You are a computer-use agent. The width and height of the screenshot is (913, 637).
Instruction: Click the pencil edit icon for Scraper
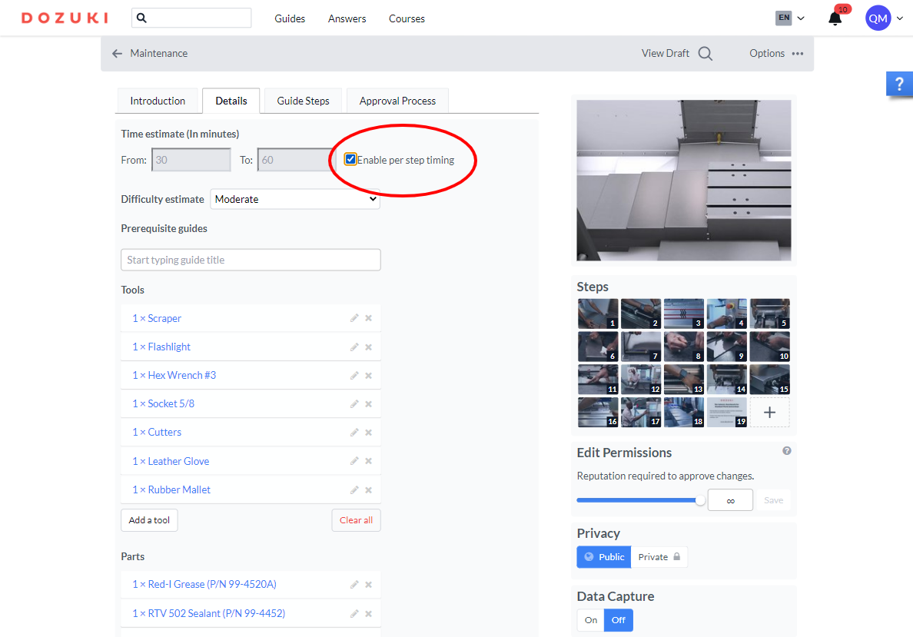pos(354,318)
